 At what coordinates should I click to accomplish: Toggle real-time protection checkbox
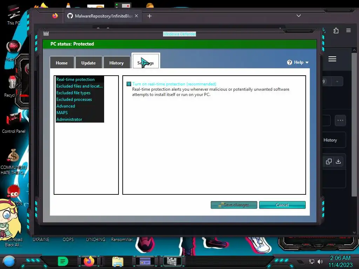(x=129, y=84)
